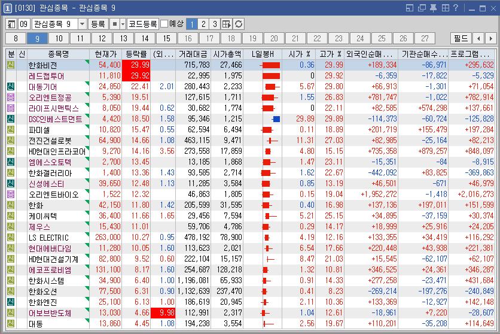Click the 신 badge on the 대동 row
The image size is (500, 334).
(11, 323)
